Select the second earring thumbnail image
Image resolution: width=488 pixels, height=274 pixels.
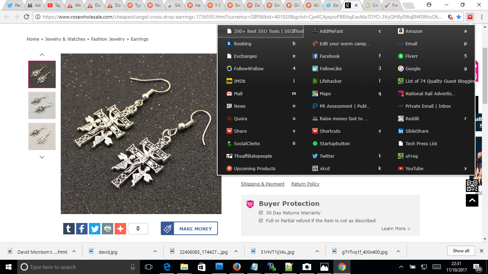click(x=42, y=105)
